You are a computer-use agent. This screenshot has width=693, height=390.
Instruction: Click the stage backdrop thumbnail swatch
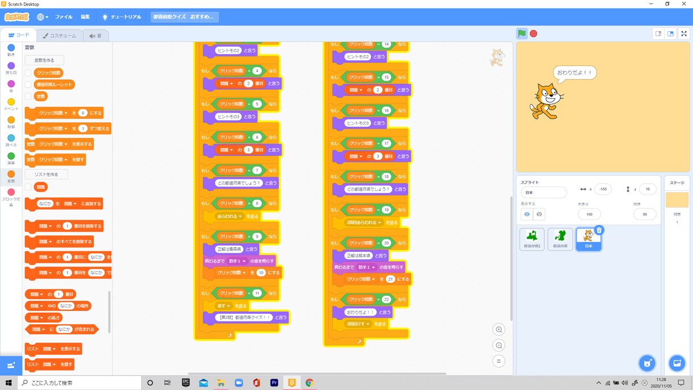coord(677,200)
